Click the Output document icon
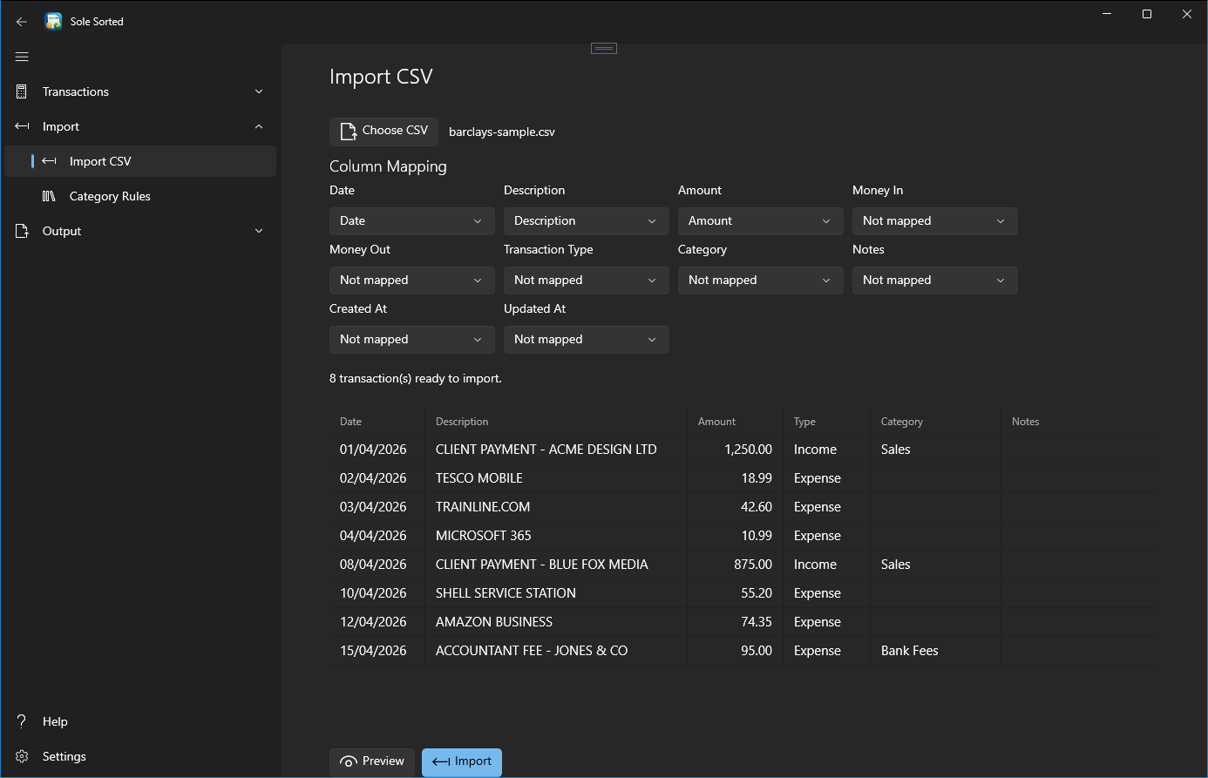1208x778 pixels. coord(22,231)
